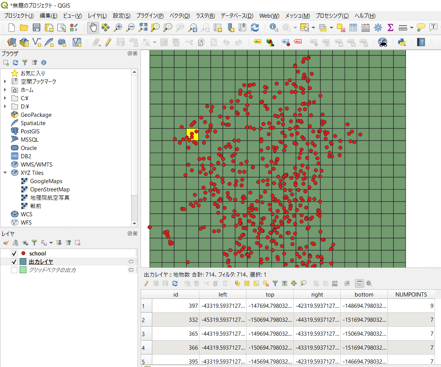
Task: Click the teal 出力レイヤ layer swatch
Action: point(23,262)
